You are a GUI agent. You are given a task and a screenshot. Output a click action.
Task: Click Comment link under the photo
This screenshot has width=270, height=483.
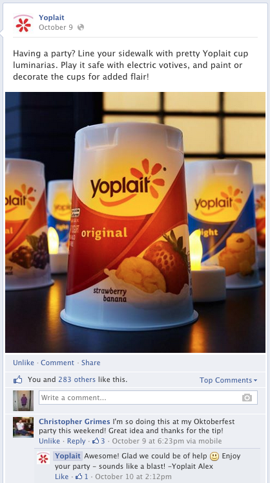57,363
